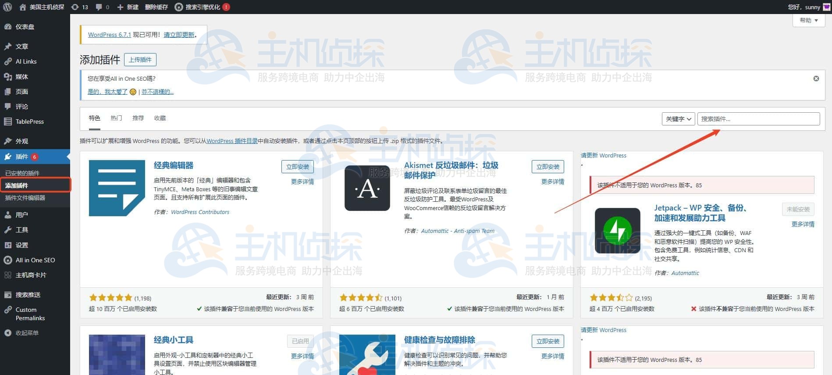Viewport: 832px width, 375px height.
Task: Open Automattic - Anti-spam Team author link
Action: click(x=458, y=231)
